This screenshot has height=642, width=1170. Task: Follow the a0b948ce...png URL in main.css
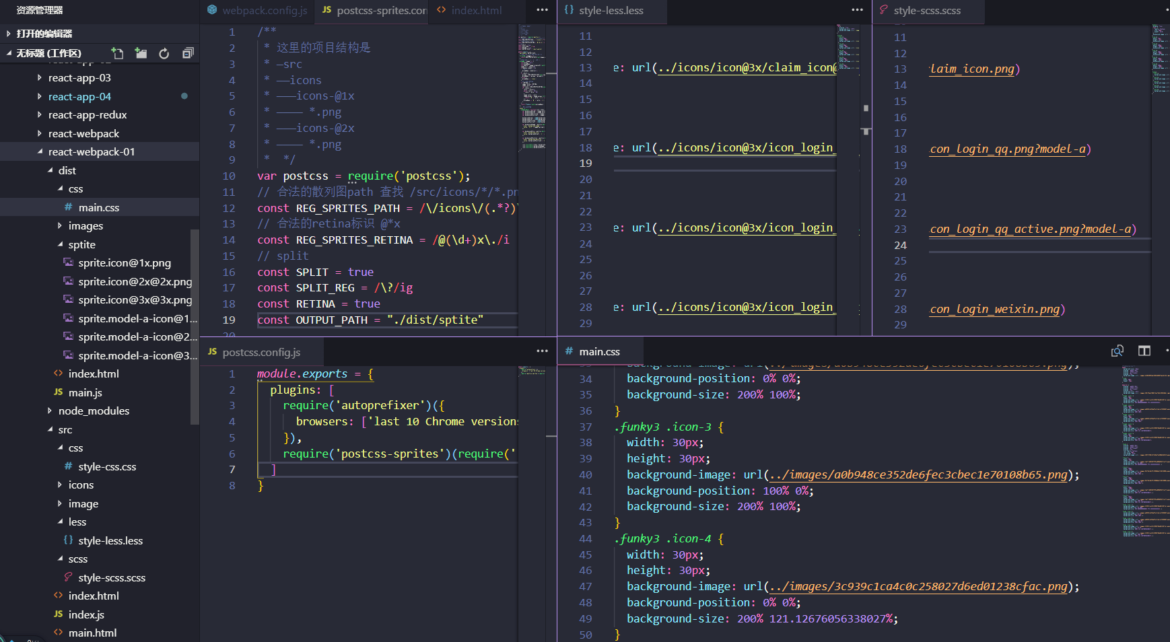(918, 475)
